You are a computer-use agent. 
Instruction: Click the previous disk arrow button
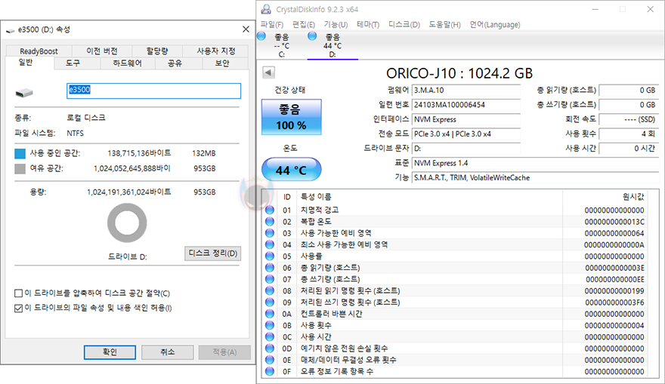point(268,72)
